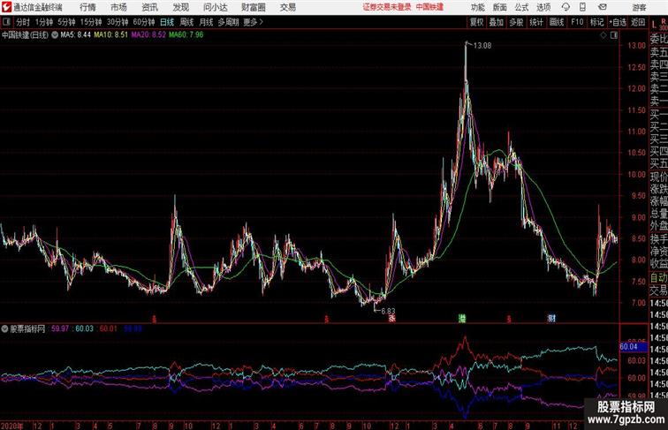
Task: Select the 日线 daily chart tab
Action: (x=167, y=22)
